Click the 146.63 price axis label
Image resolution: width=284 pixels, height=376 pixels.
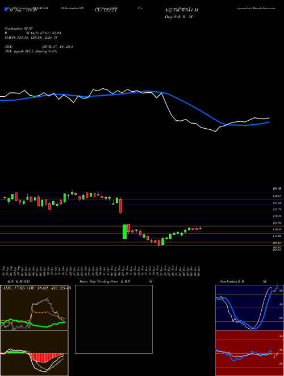pyautogui.click(x=277, y=196)
